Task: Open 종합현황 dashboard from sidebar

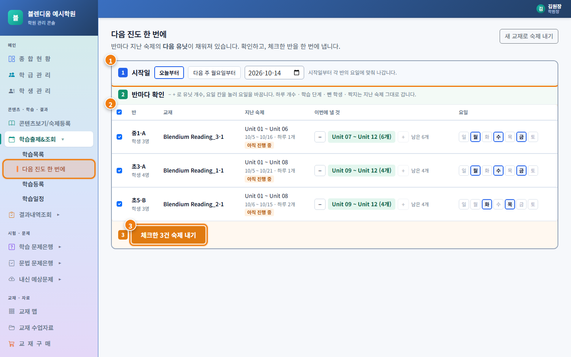Action: point(49,59)
